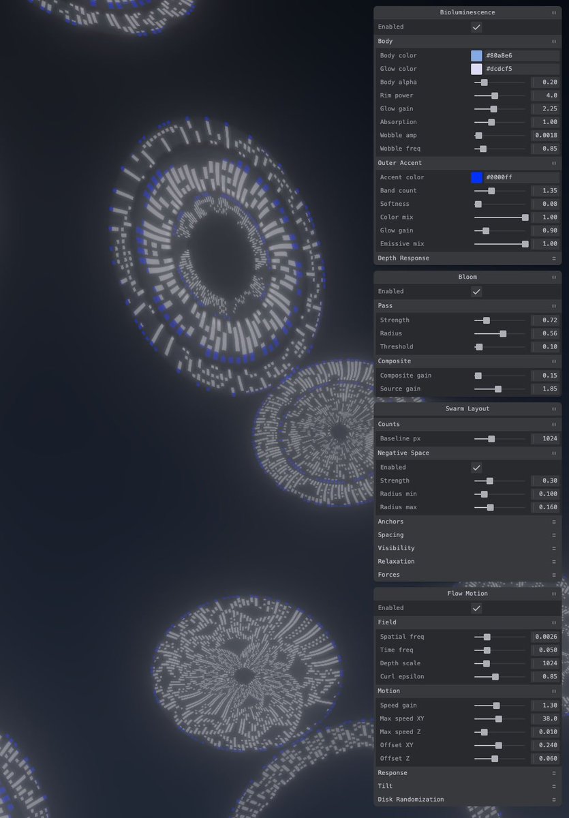
Task: Expand the Spacing folder
Action: [467, 535]
